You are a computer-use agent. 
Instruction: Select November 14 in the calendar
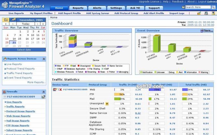click(14, 39)
